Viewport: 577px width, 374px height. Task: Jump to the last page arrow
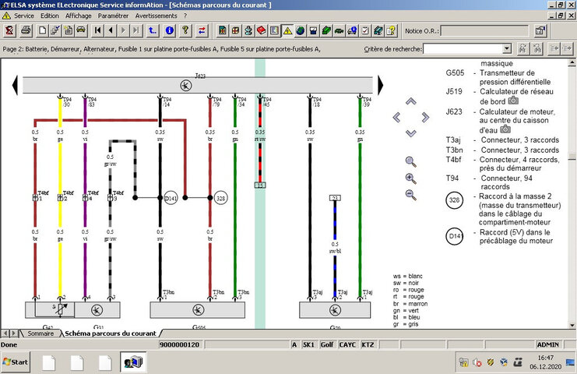point(136,30)
